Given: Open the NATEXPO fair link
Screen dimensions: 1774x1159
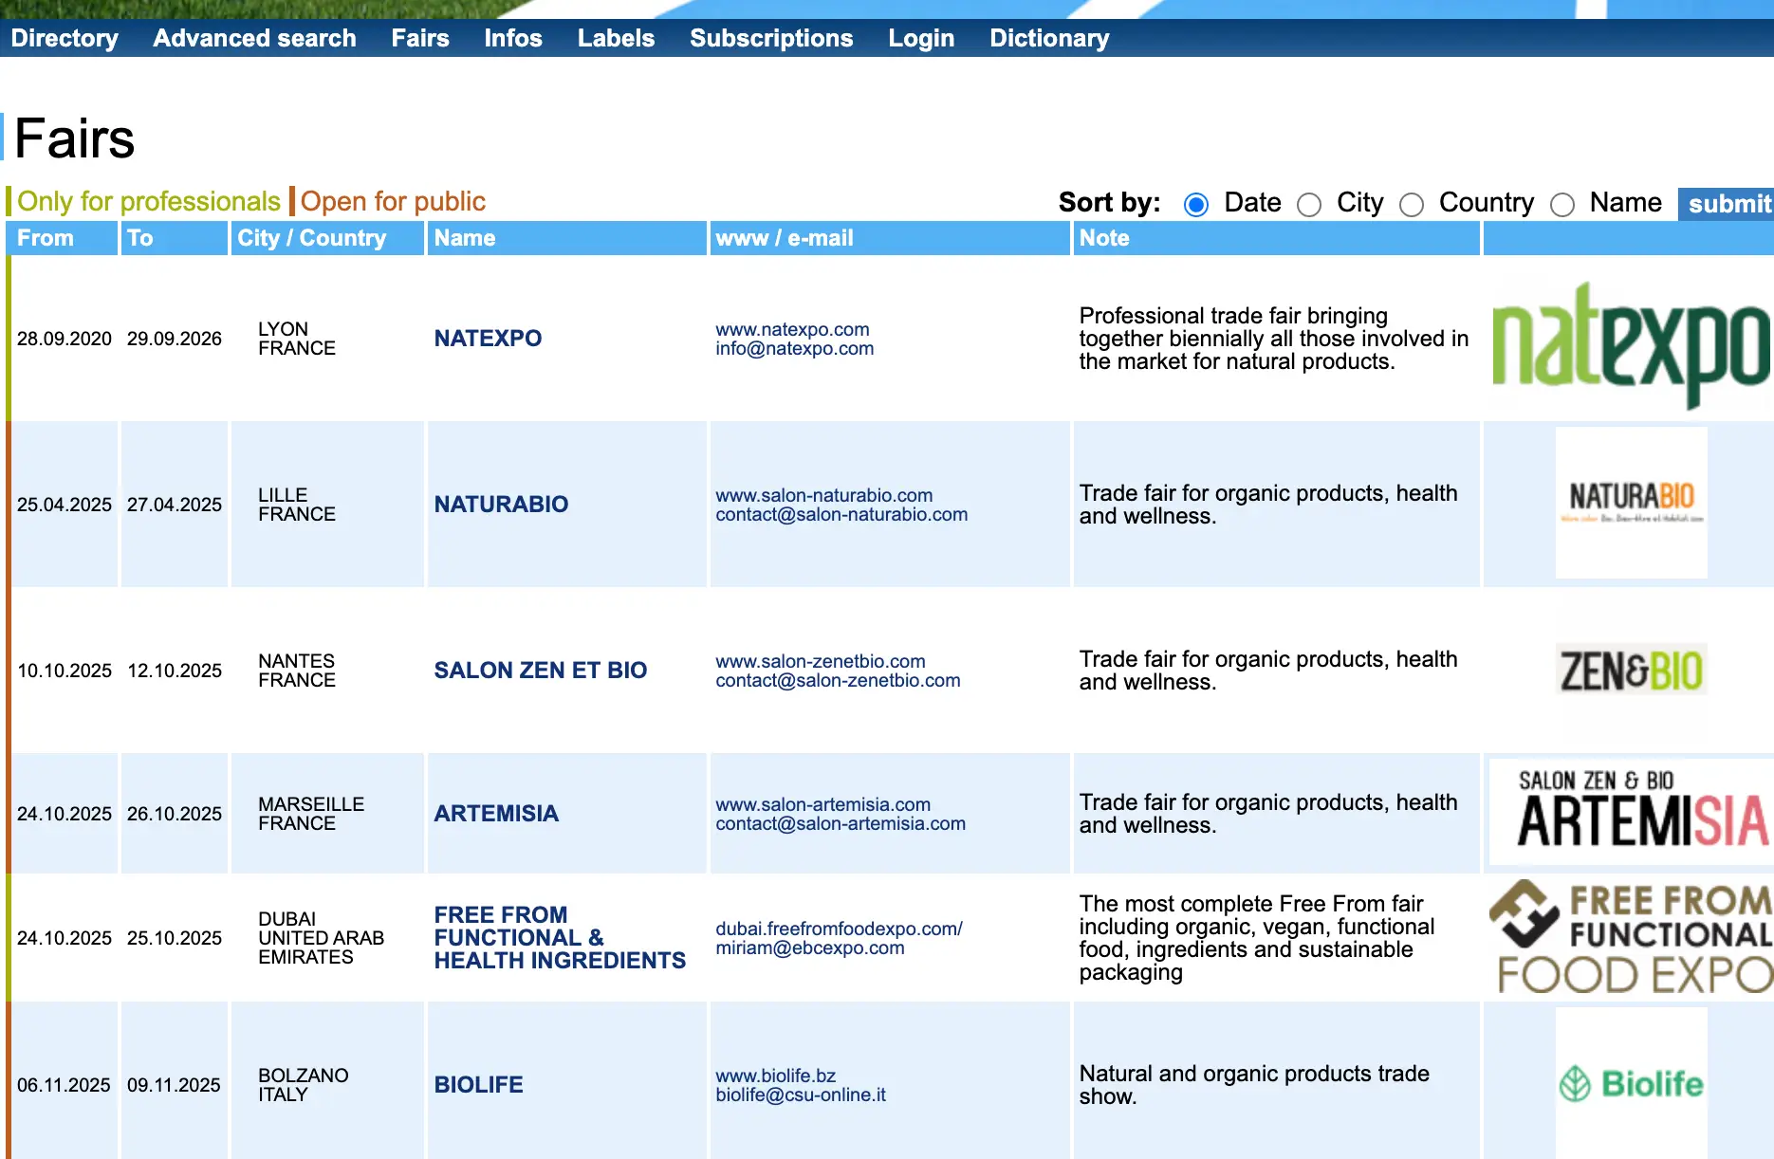Looking at the screenshot, I should [488, 339].
